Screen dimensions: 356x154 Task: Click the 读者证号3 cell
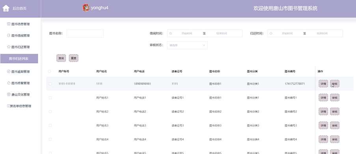[177, 125]
